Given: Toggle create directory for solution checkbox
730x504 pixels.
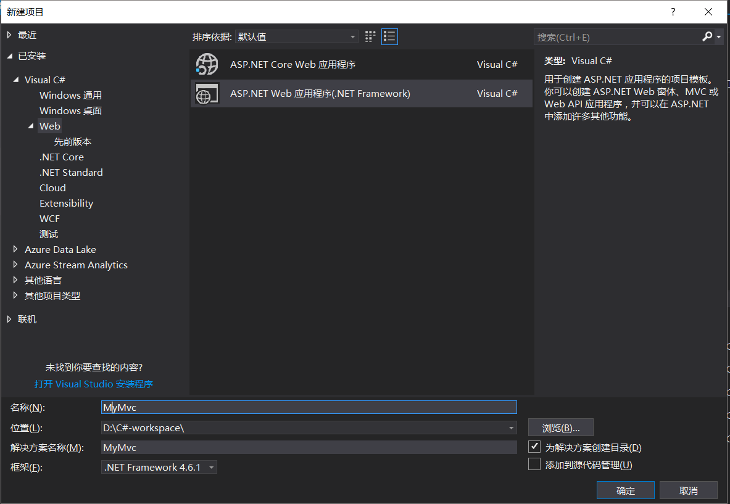Looking at the screenshot, I should tap(534, 447).
